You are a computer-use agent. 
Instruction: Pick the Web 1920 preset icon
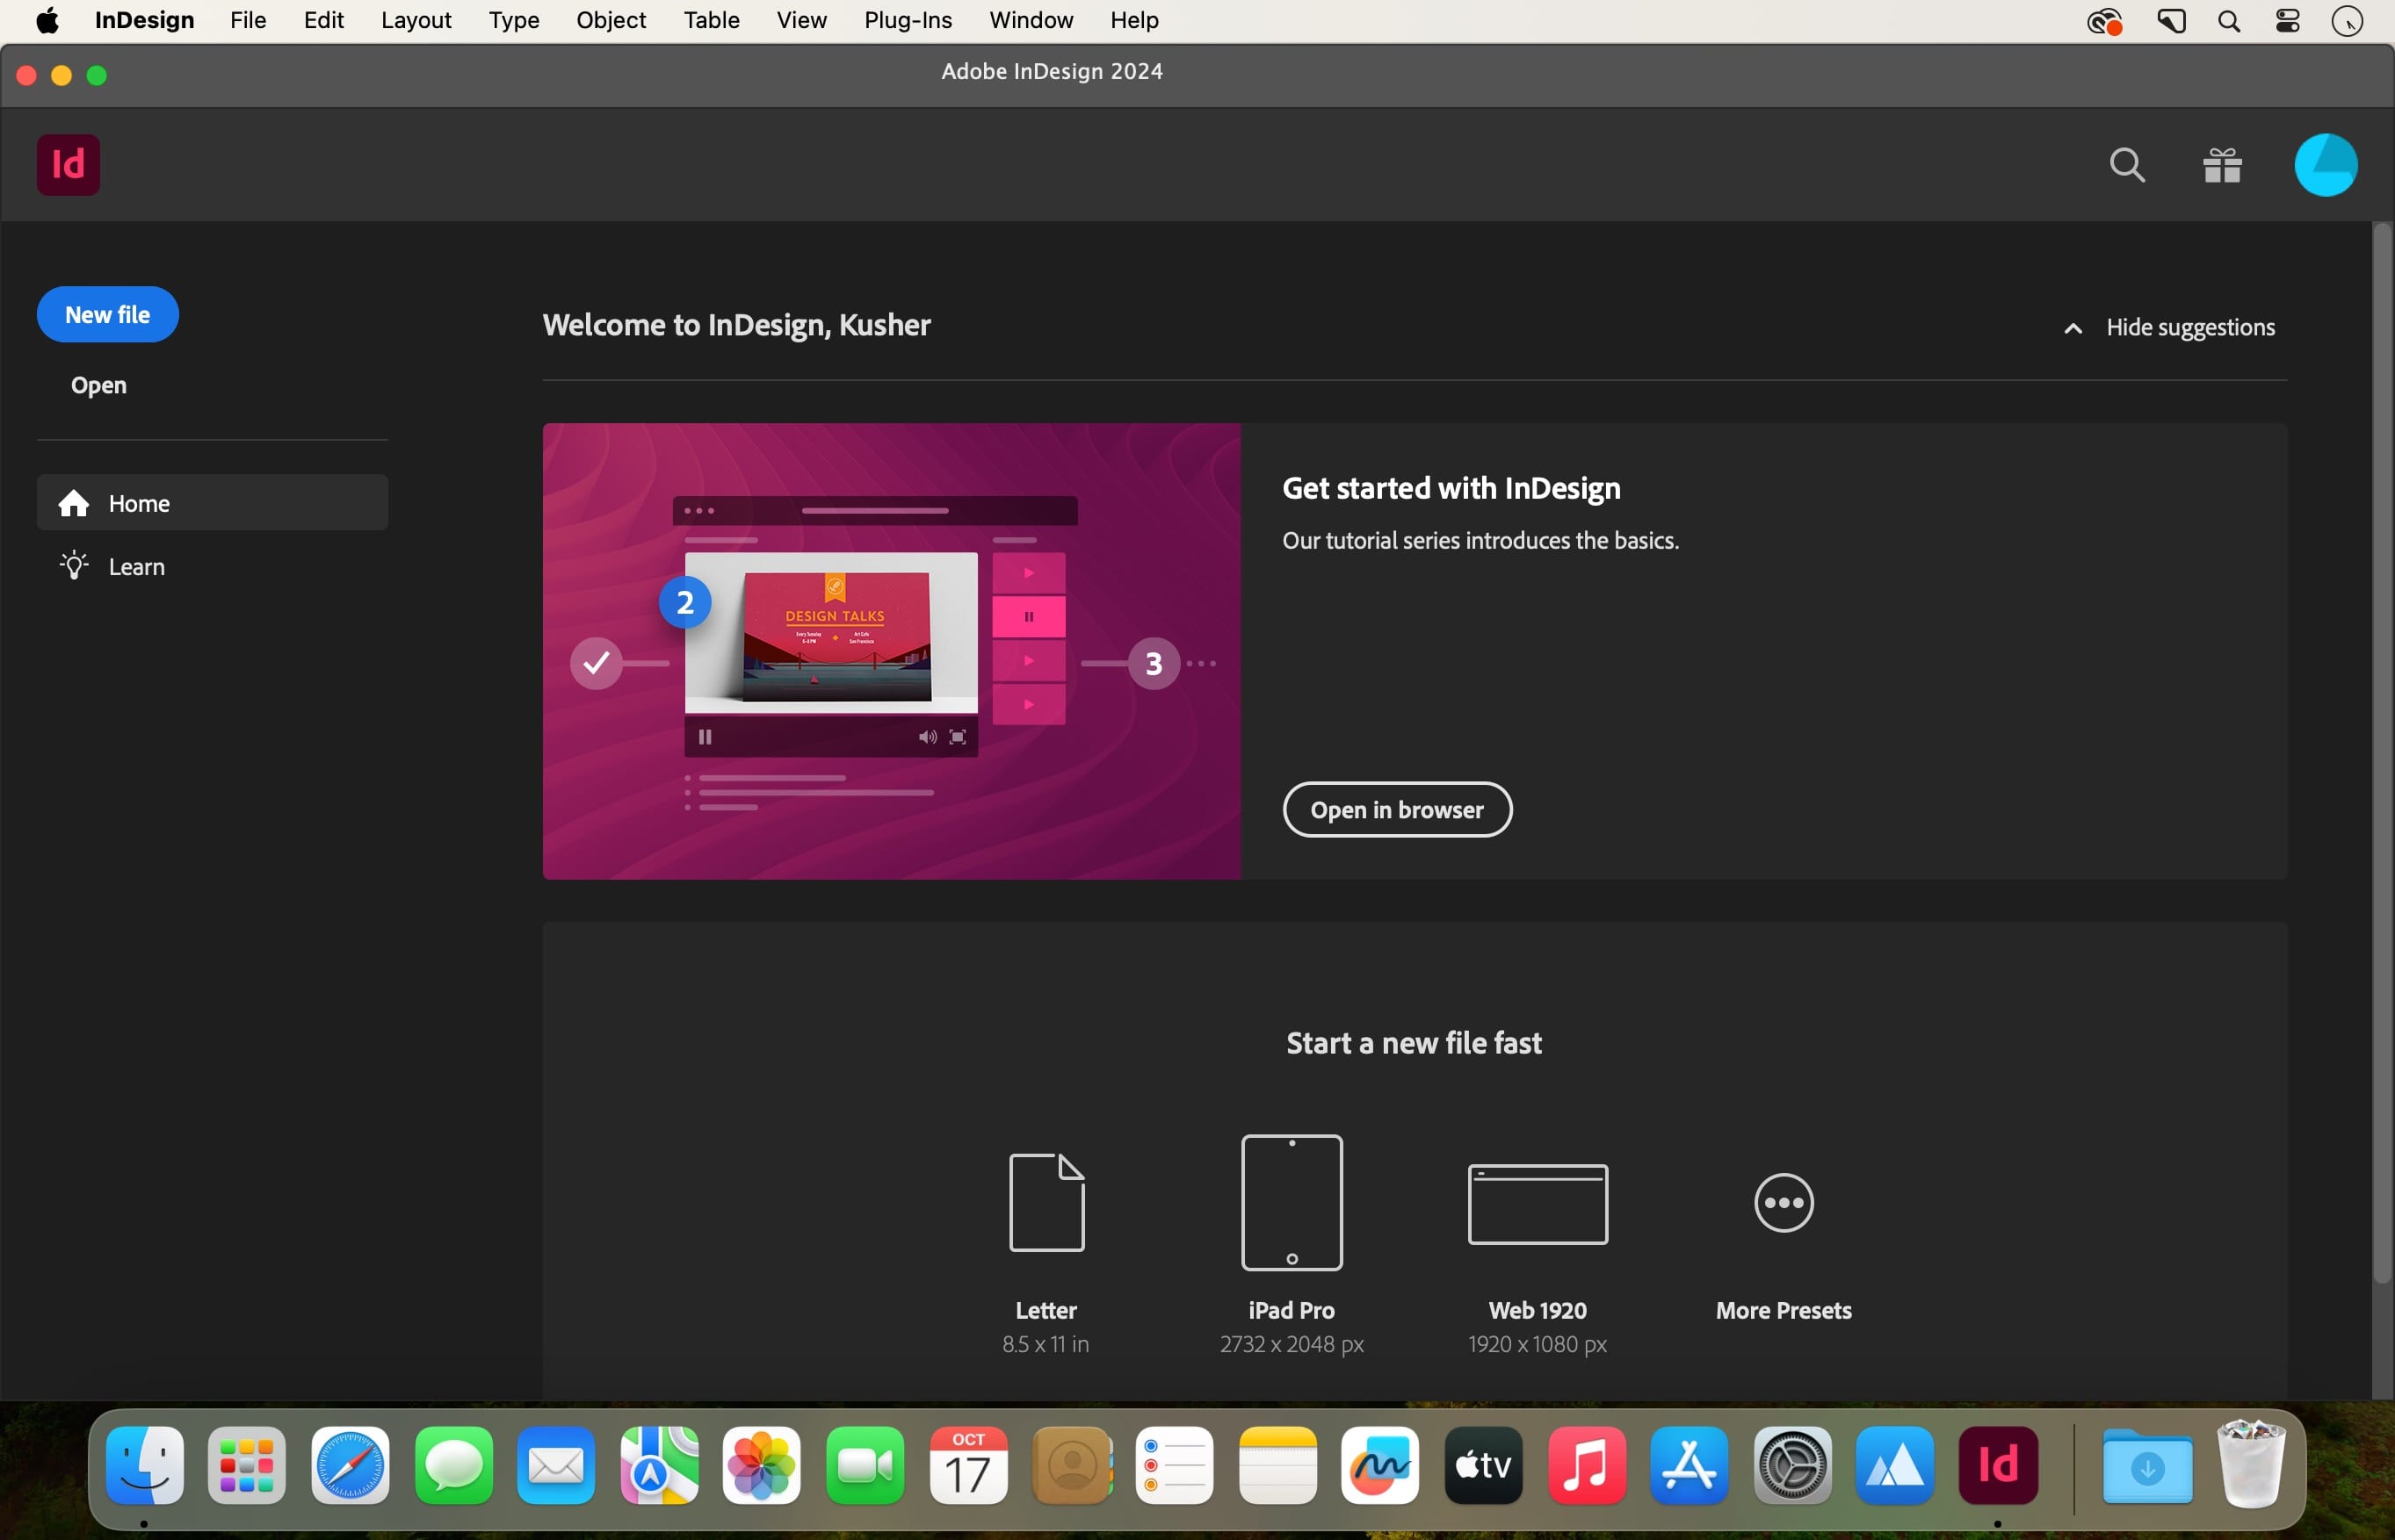1538,1204
